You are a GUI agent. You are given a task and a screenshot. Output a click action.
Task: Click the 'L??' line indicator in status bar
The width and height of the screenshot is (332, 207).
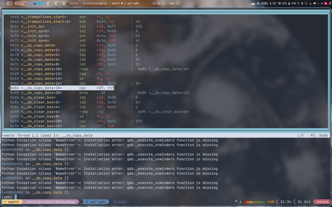pos(300,135)
